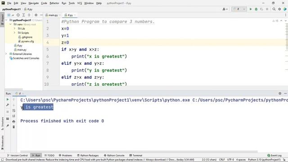The height and width of the screenshot is (162, 288).
Task: Click the Up the Stack Trace arrow
Action: 14,99
